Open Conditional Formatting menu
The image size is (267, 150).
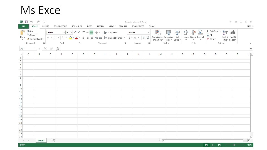point(157,35)
